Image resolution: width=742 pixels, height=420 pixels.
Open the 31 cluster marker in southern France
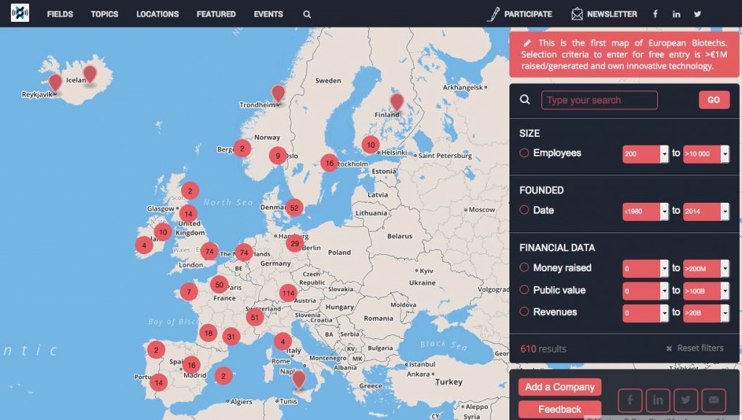click(231, 337)
